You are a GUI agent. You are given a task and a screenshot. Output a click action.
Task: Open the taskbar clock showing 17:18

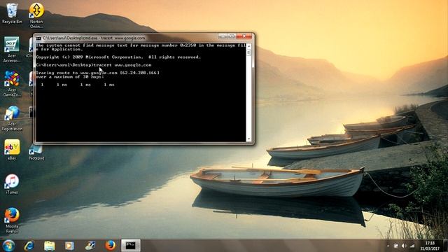coord(429,246)
